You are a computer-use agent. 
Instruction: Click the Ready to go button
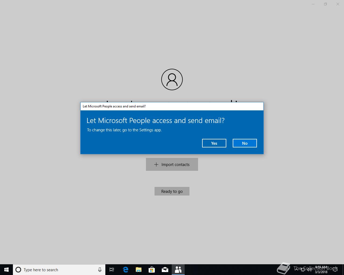click(172, 191)
